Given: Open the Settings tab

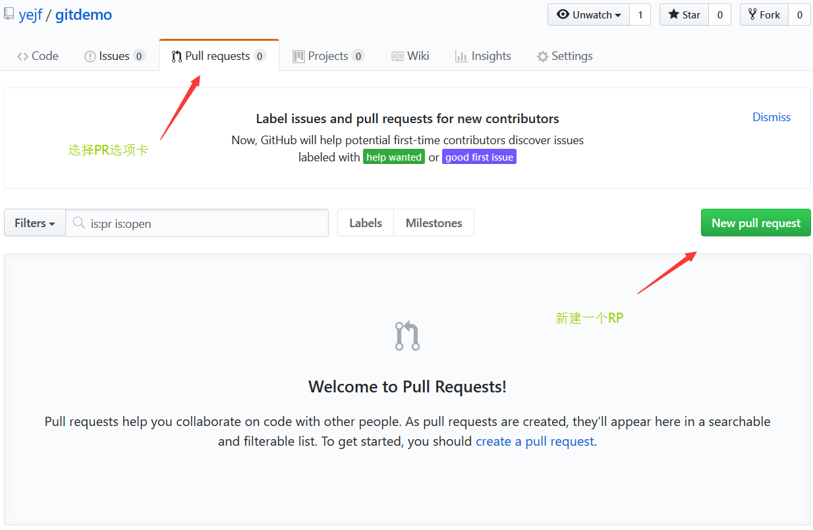Looking at the screenshot, I should click(x=565, y=56).
